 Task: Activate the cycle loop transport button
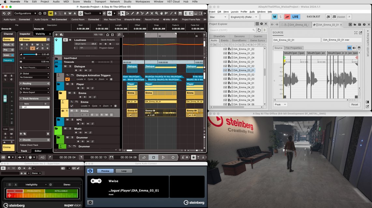pyautogui.click(x=144, y=157)
